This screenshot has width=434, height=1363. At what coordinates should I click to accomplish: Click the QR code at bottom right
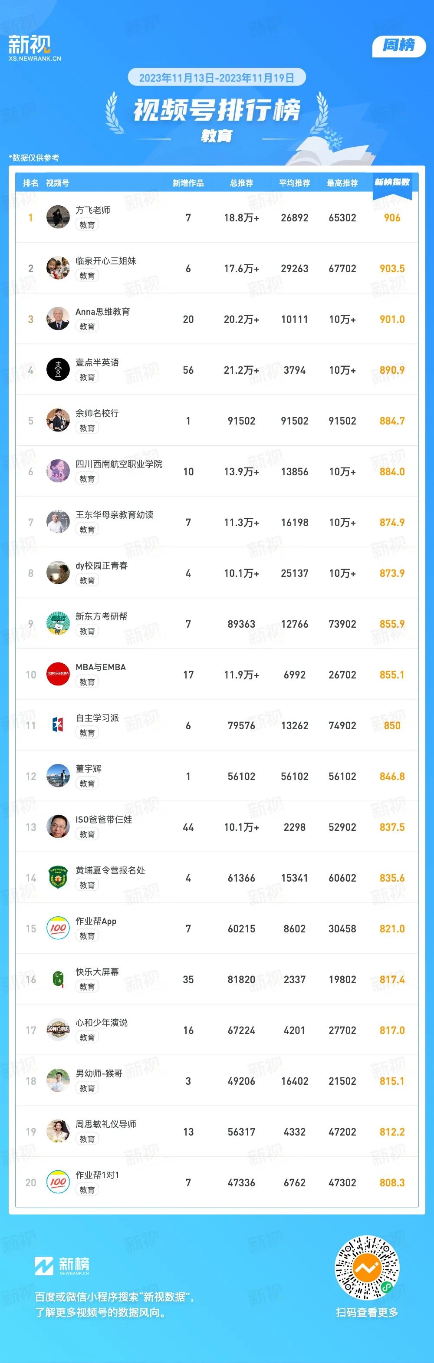(x=367, y=1267)
